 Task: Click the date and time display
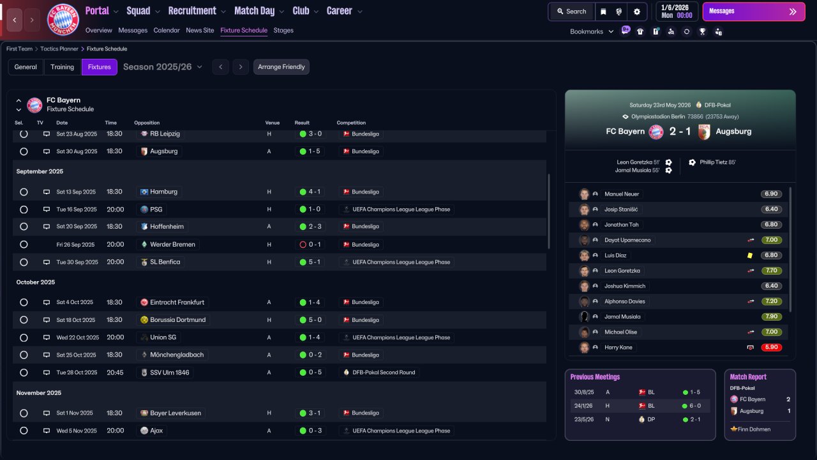coord(677,11)
